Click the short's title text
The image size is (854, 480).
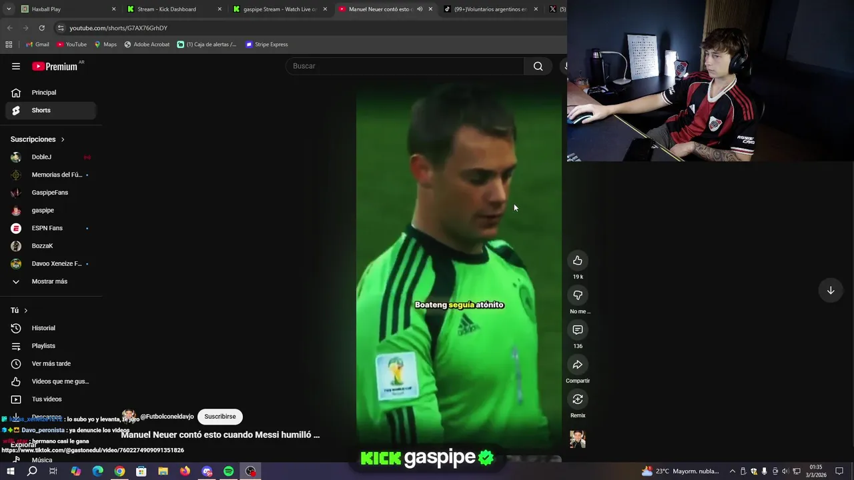coord(220,435)
